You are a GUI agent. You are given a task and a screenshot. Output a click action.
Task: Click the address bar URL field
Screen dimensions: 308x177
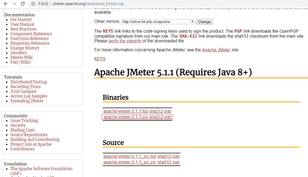88,4
